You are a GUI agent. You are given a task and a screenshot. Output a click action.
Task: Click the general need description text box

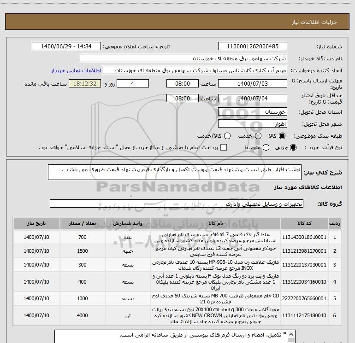(175, 172)
